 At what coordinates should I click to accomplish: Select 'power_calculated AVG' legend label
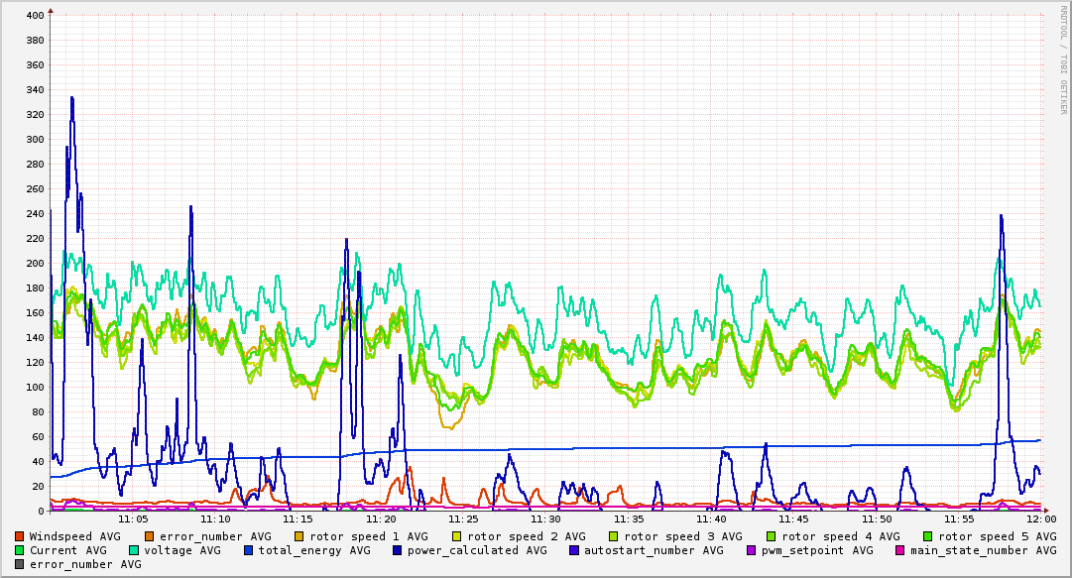click(477, 550)
